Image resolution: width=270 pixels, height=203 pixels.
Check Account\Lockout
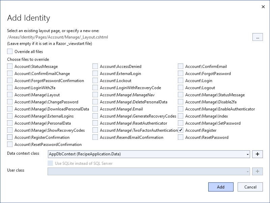[x=95, y=80]
